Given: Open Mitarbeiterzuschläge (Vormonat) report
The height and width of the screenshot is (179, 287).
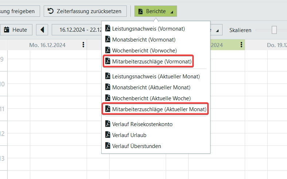Looking at the screenshot, I should click(x=152, y=62).
